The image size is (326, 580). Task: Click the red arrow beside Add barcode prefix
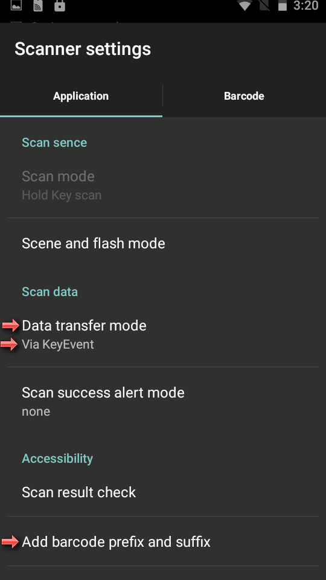(10, 541)
